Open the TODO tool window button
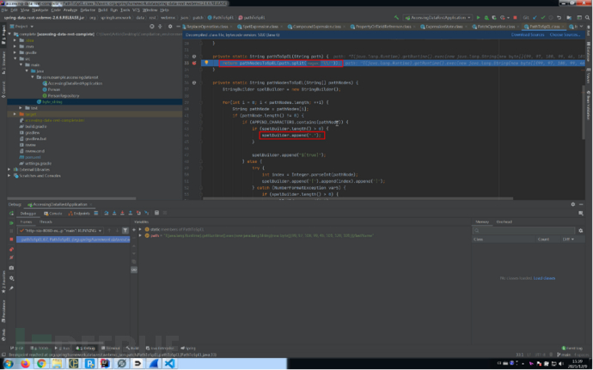The image size is (593, 370). 40,348
